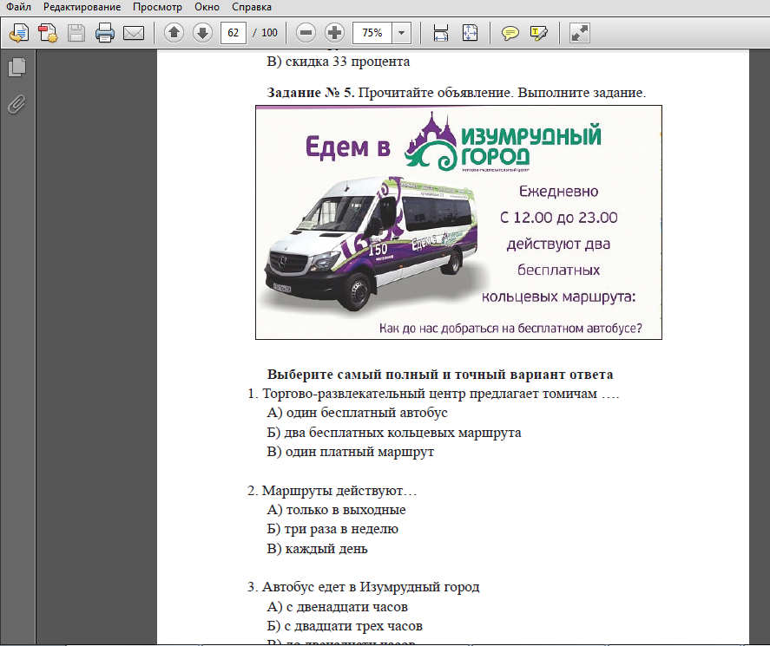Image resolution: width=770 pixels, height=646 pixels.
Task: Send the file by email envelope icon
Action: tap(134, 33)
